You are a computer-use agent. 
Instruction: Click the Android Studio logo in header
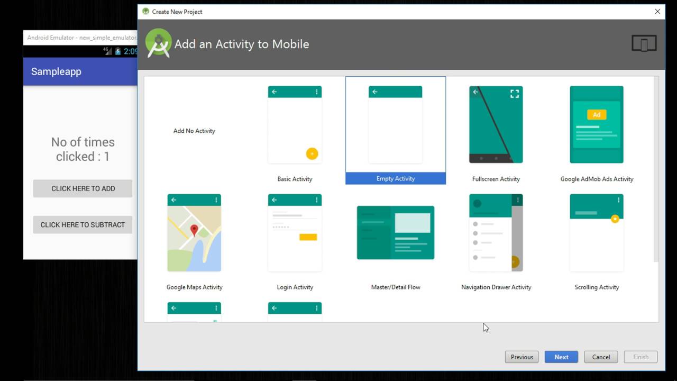(x=158, y=43)
